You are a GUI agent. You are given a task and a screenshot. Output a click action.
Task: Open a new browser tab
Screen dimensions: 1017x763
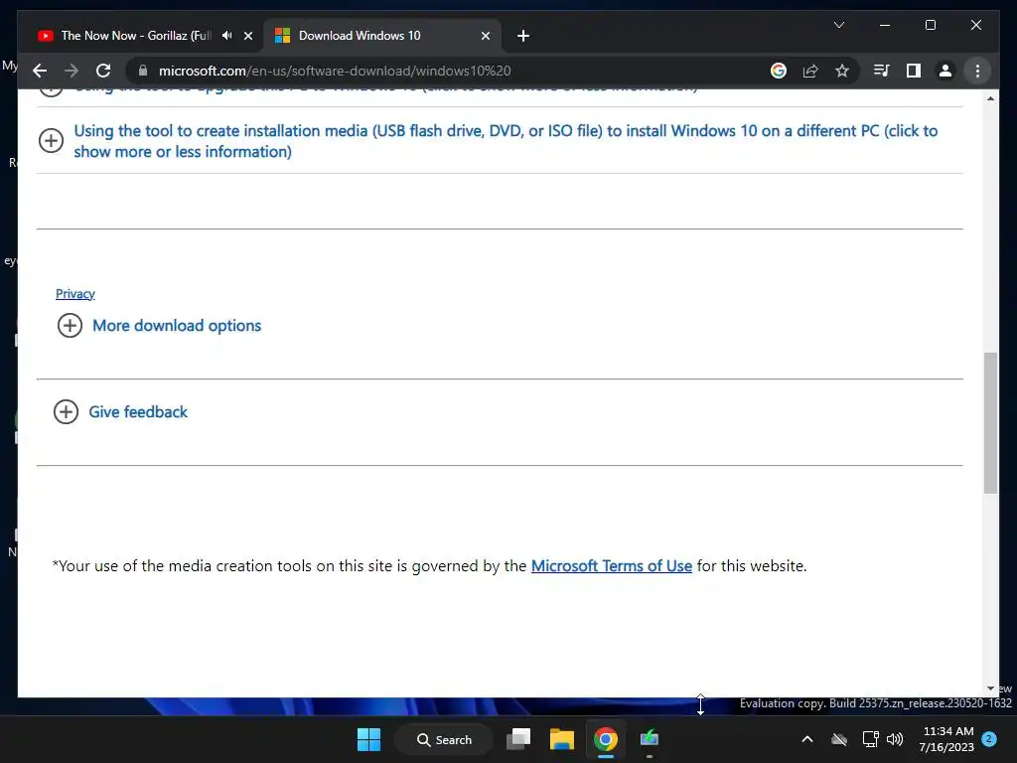coord(523,36)
